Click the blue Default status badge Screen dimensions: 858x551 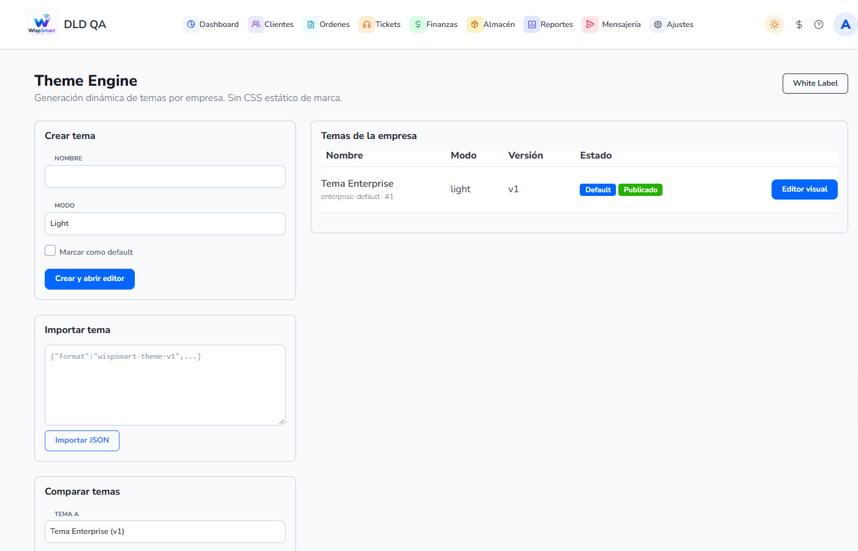click(598, 190)
